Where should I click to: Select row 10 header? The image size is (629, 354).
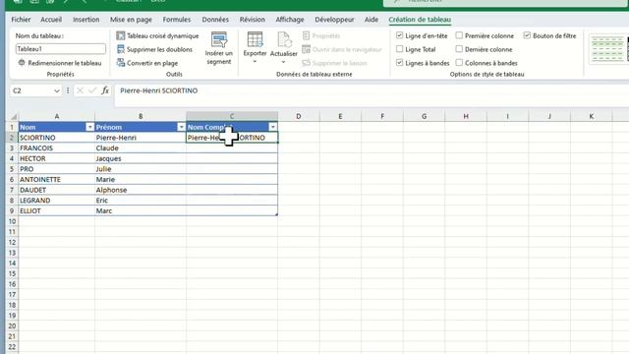coord(12,221)
